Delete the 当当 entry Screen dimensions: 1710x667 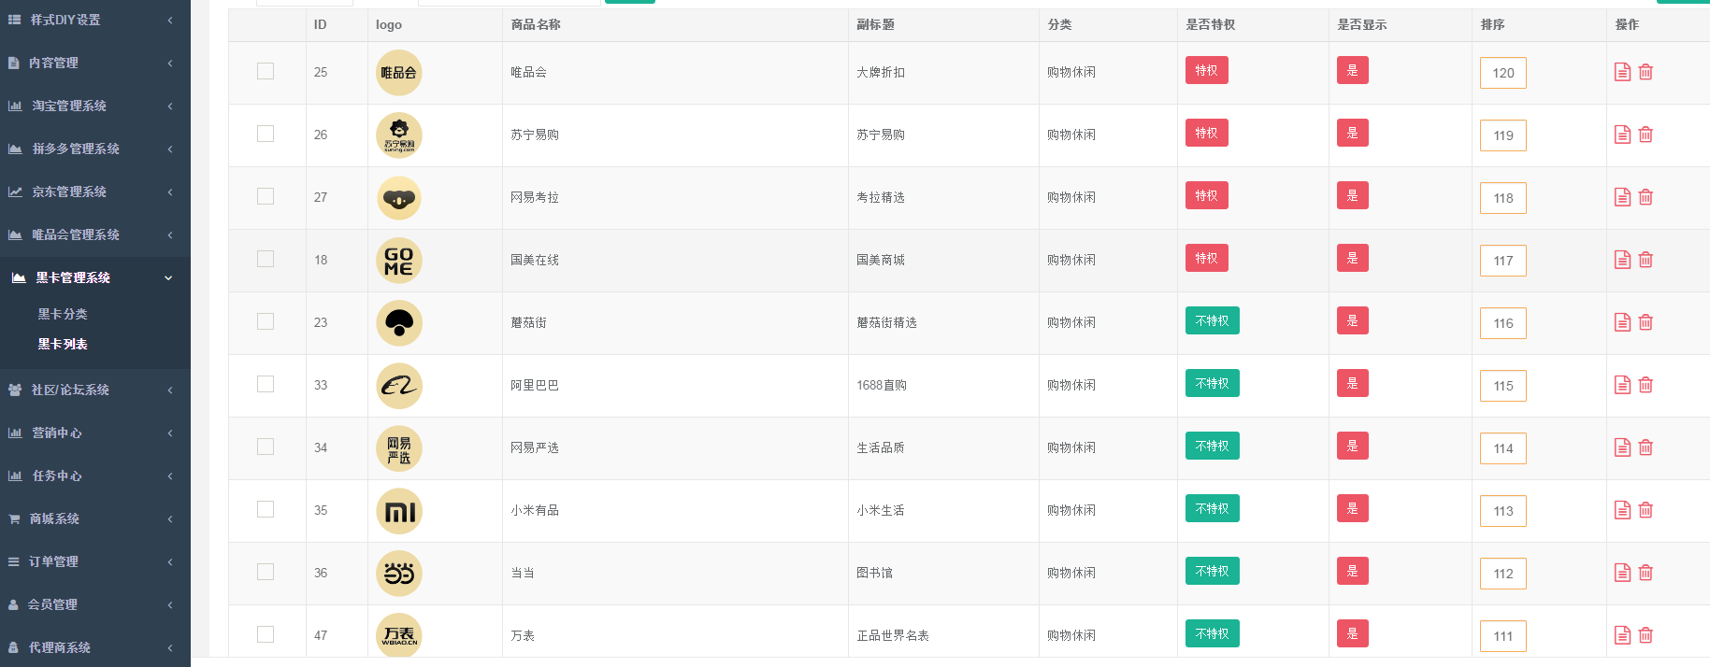click(x=1645, y=573)
